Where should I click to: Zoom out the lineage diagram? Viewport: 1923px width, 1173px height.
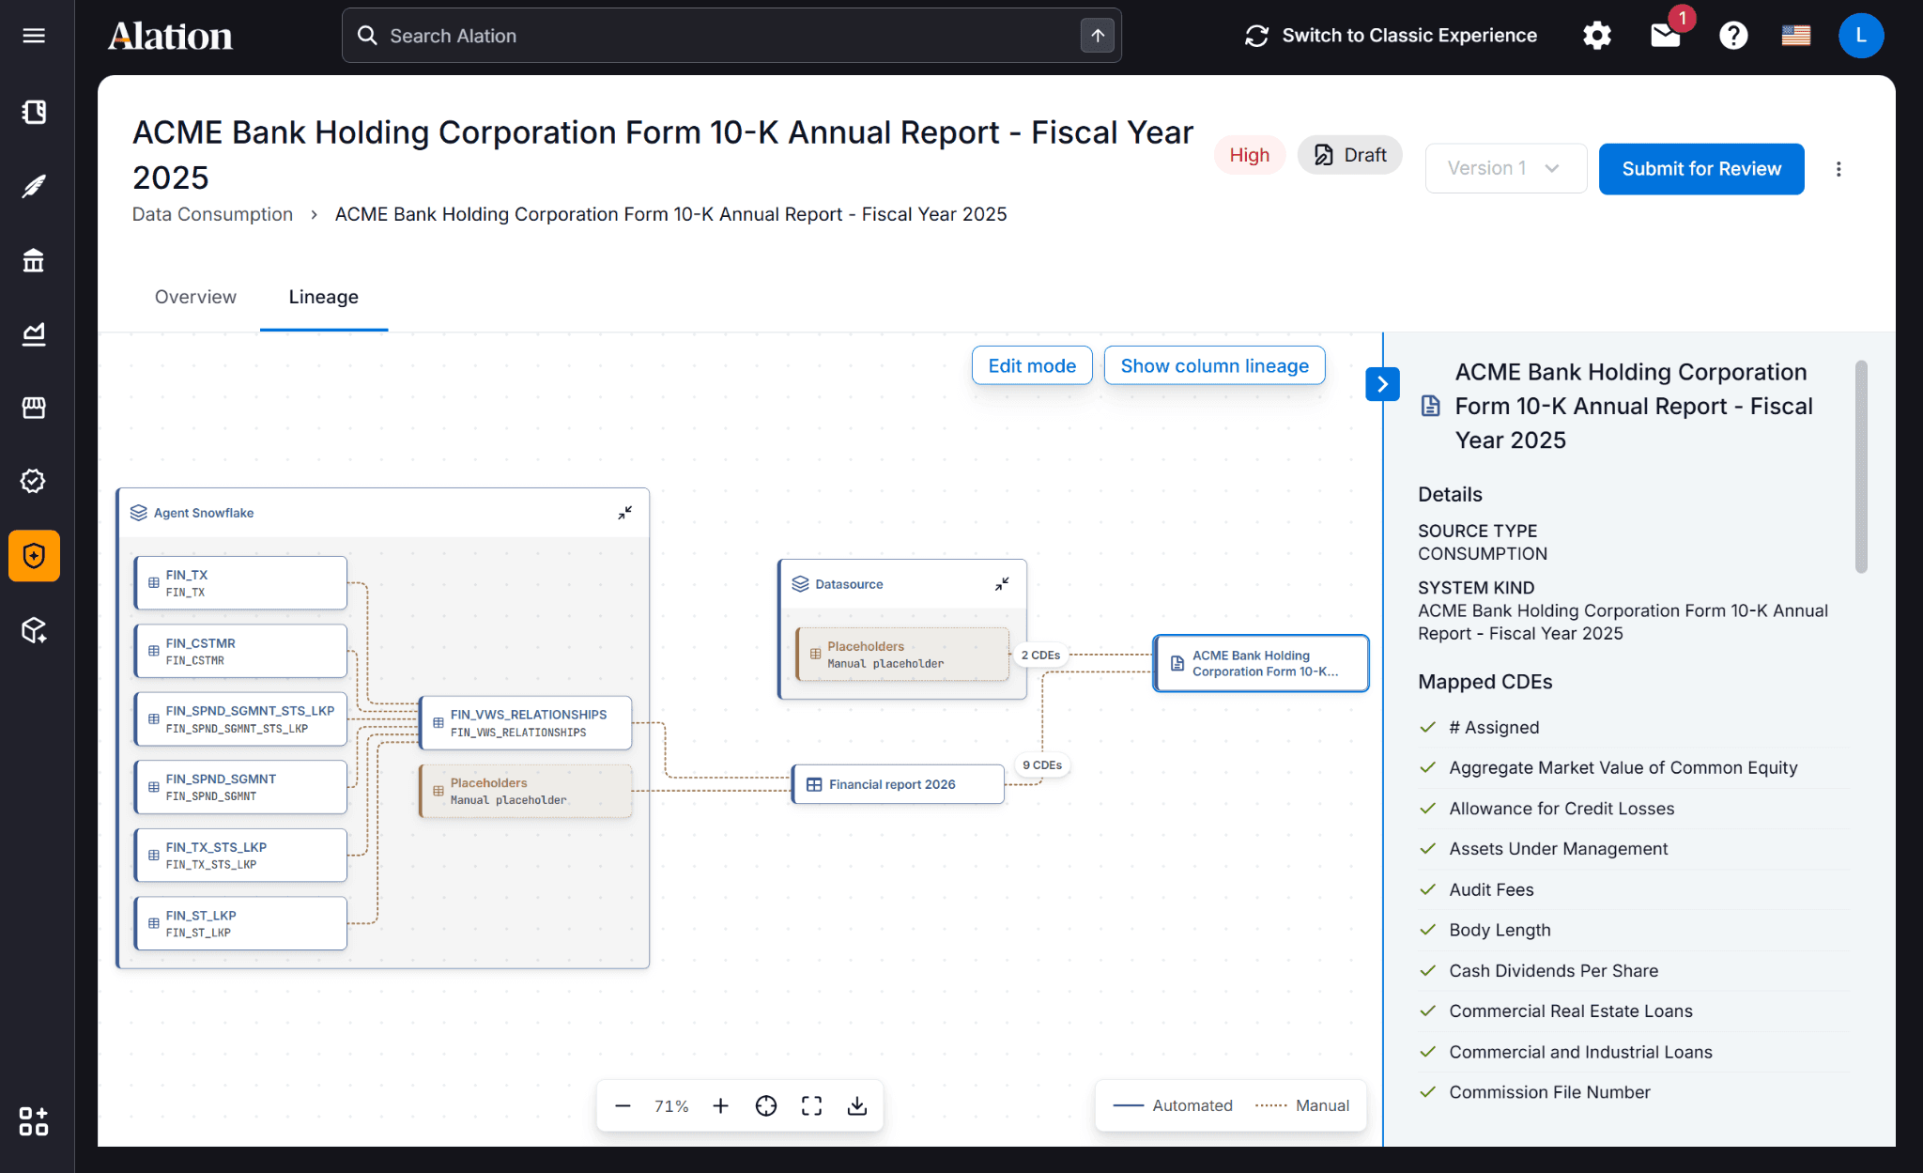(x=623, y=1106)
